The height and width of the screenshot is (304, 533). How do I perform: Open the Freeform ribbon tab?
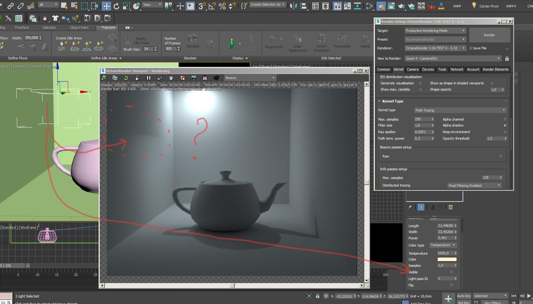coord(22,27)
